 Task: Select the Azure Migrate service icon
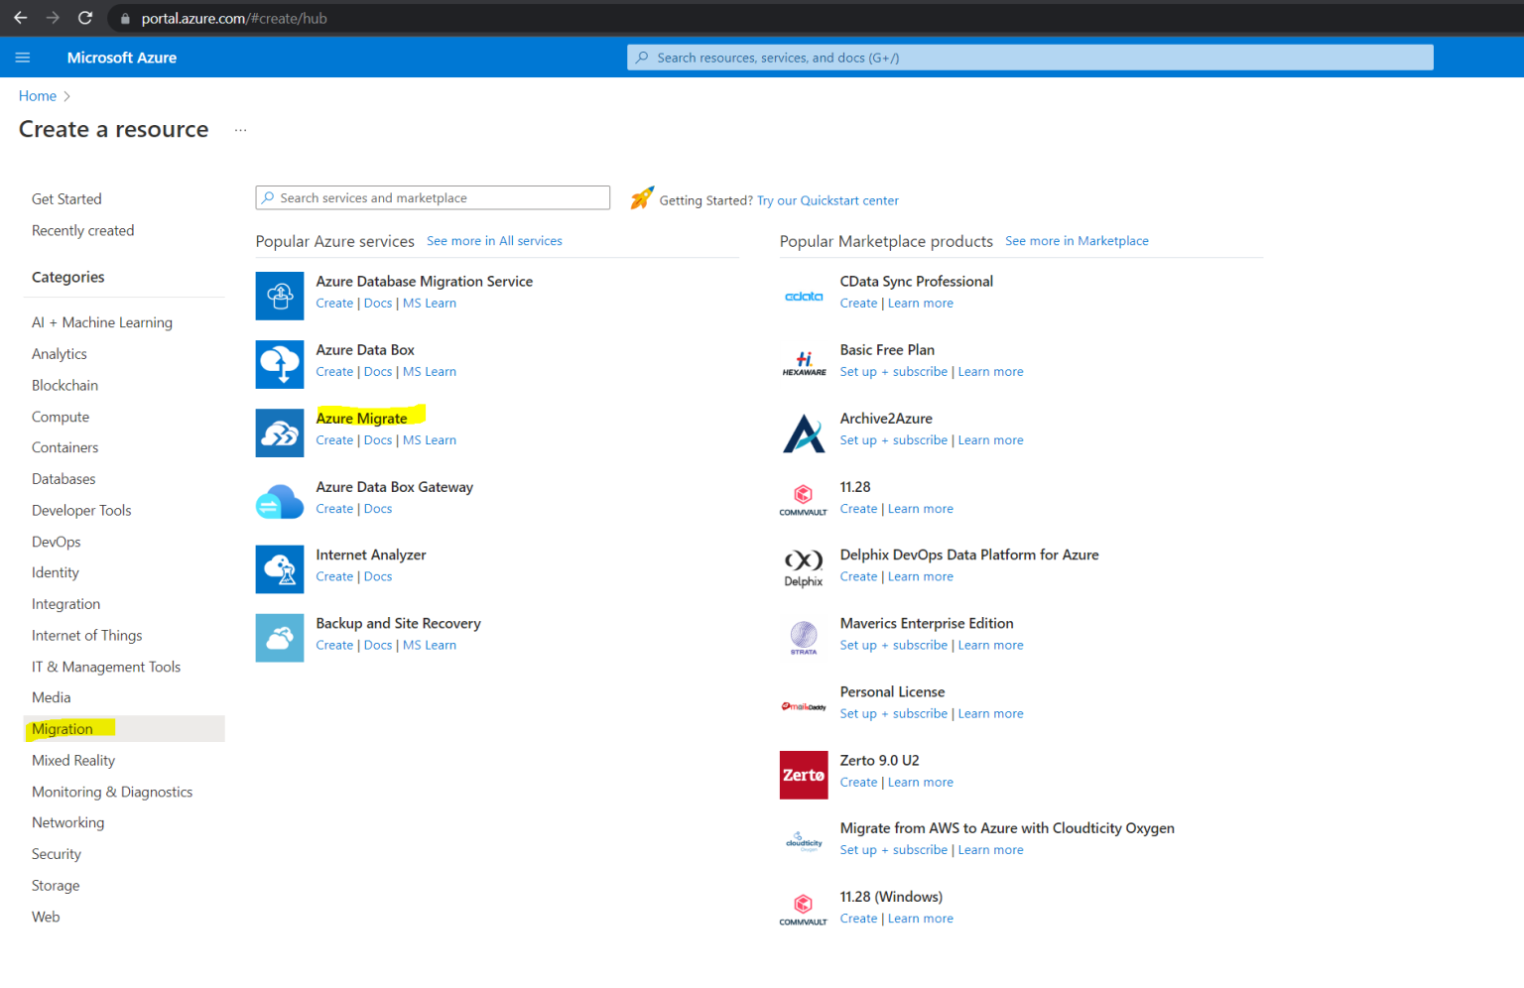click(279, 432)
